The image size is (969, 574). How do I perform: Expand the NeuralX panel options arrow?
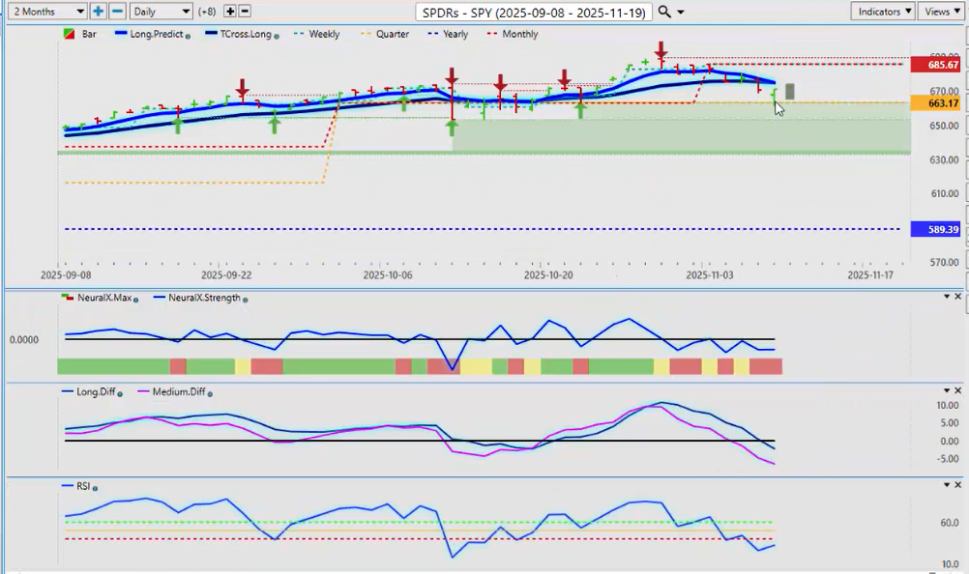click(x=947, y=296)
